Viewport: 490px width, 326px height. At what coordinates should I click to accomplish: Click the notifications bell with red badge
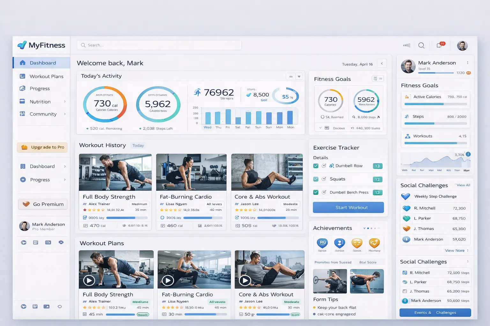[x=440, y=45]
